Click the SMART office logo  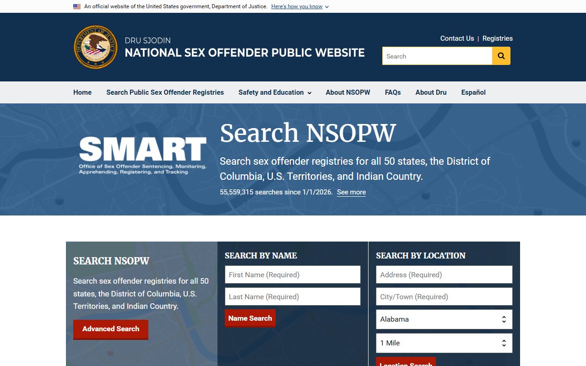tap(142, 156)
